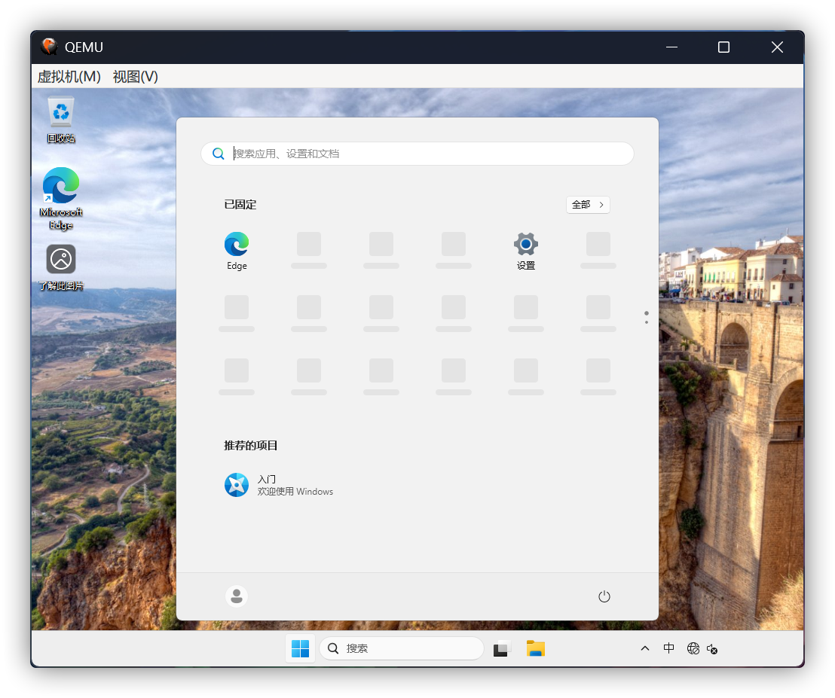The width and height of the screenshot is (835, 698).
Task: Toggle the 中 input method indicator
Action: coord(668,648)
